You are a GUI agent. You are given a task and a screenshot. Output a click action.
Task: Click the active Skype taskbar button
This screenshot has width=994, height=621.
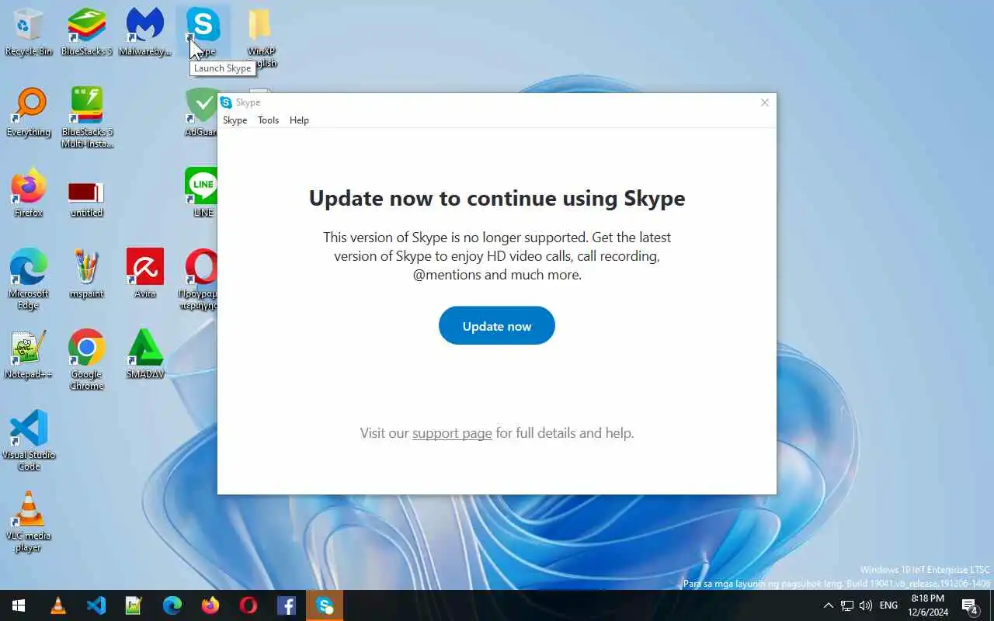pyautogui.click(x=325, y=605)
